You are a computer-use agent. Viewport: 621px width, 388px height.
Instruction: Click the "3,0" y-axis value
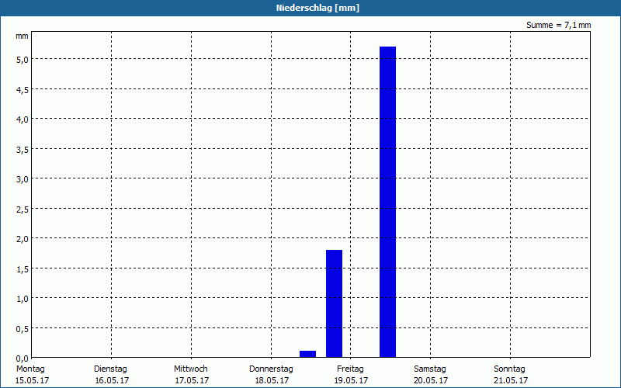(x=22, y=179)
